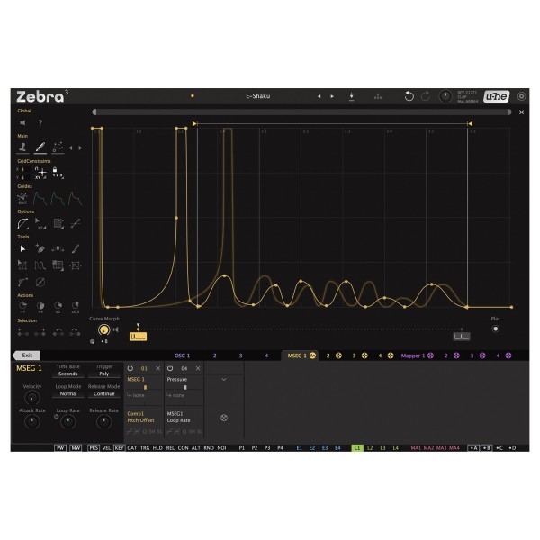
Task: Toggle power on modulation slot 04
Action: (x=170, y=368)
